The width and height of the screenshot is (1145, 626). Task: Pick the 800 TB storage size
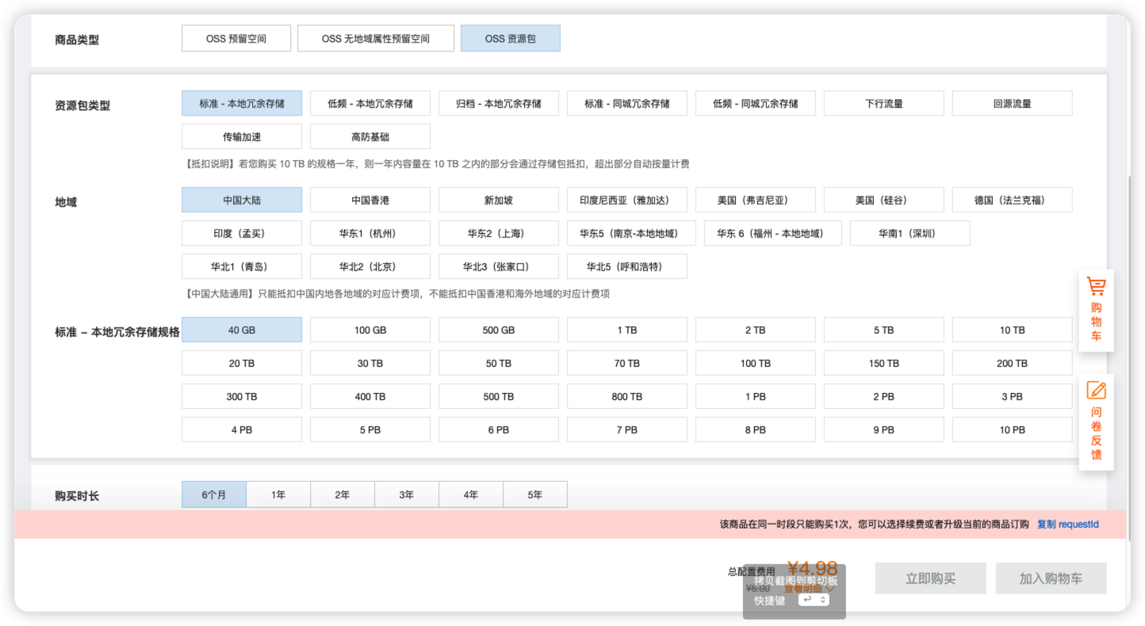[x=627, y=396]
